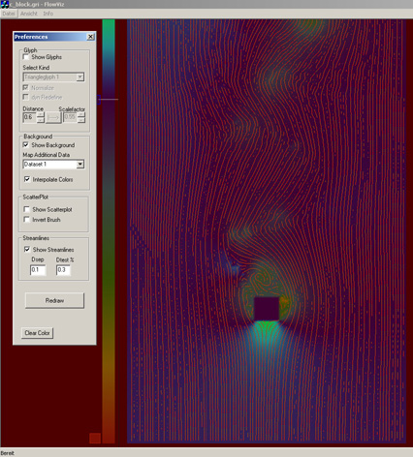Click the small red square below the panel
Viewport: 413px width, 457px height.
[x=95, y=438]
